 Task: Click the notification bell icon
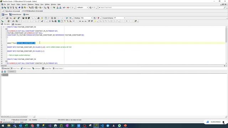223,122
